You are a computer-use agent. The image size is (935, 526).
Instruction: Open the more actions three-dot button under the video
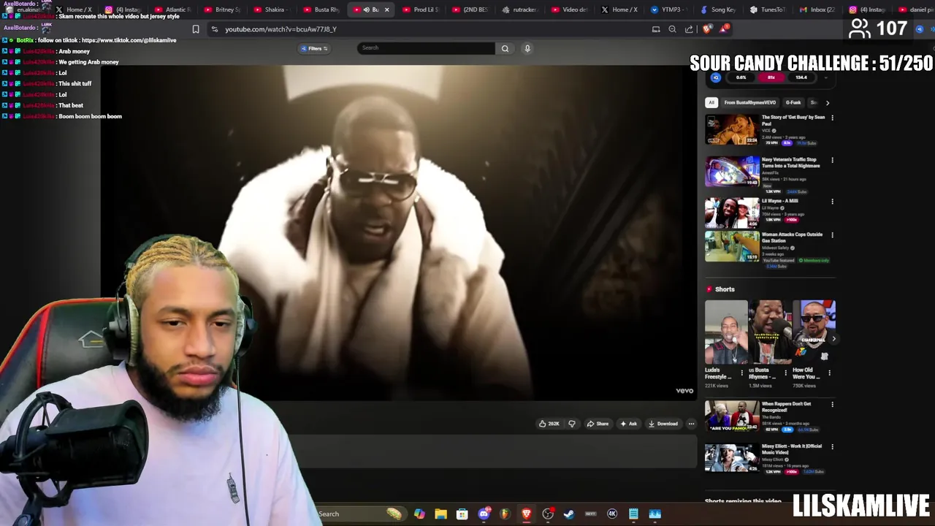coord(691,424)
